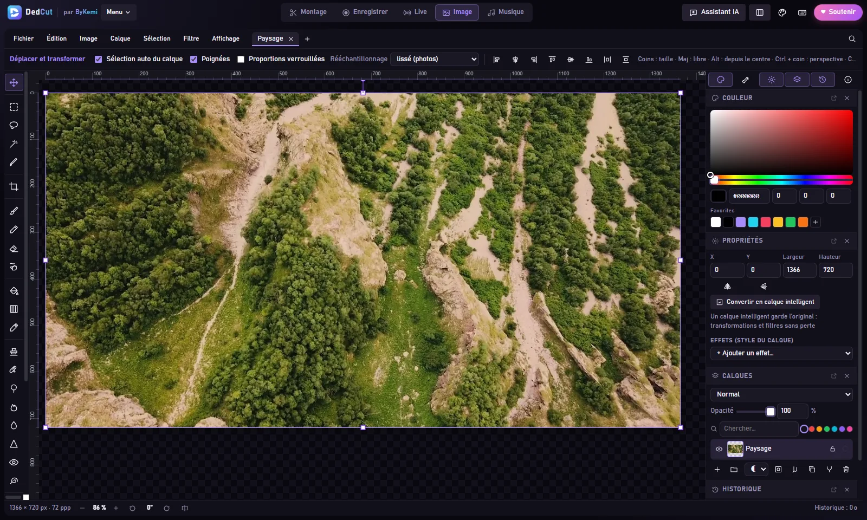This screenshot has height=520, width=867.
Task: Pick the cyan favorite color swatch
Action: [753, 222]
